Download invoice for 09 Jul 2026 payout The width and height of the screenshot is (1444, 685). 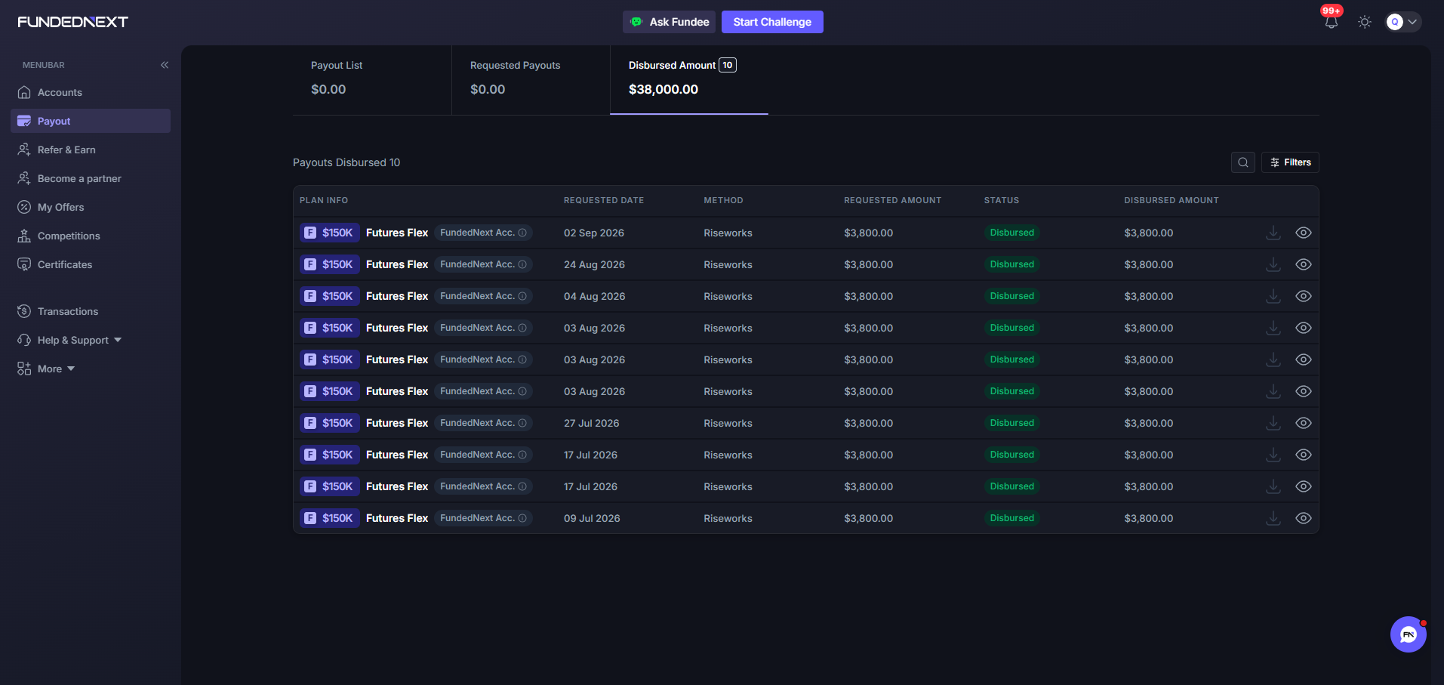(1273, 518)
